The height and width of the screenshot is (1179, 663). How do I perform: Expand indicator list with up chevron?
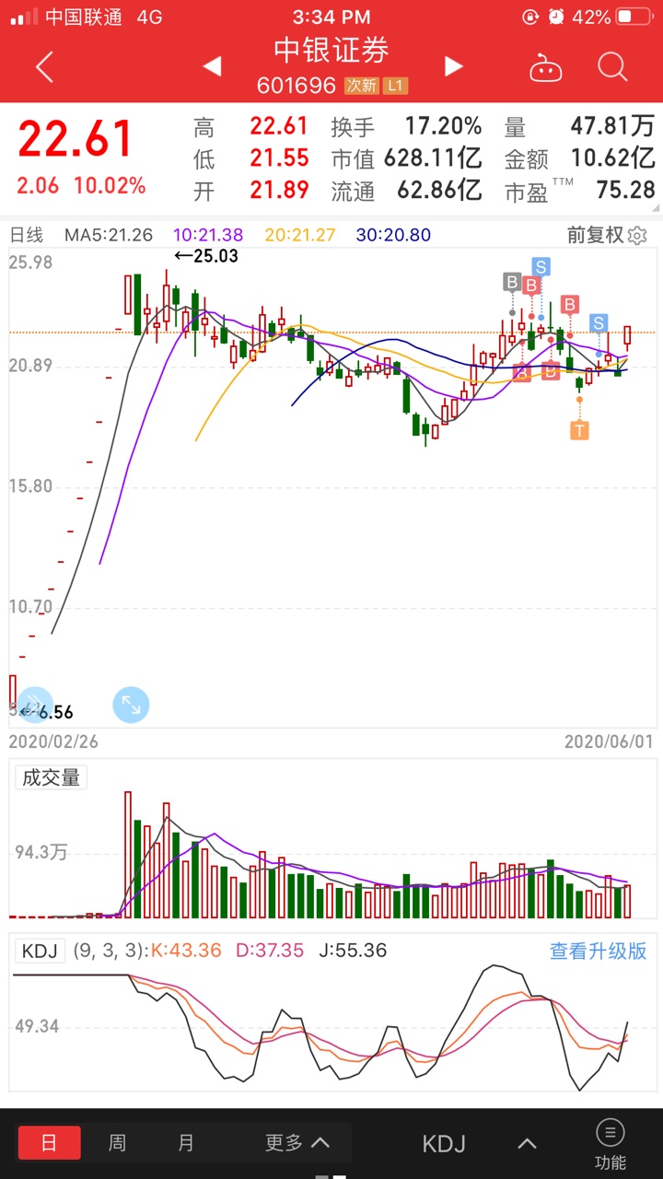click(x=527, y=1144)
